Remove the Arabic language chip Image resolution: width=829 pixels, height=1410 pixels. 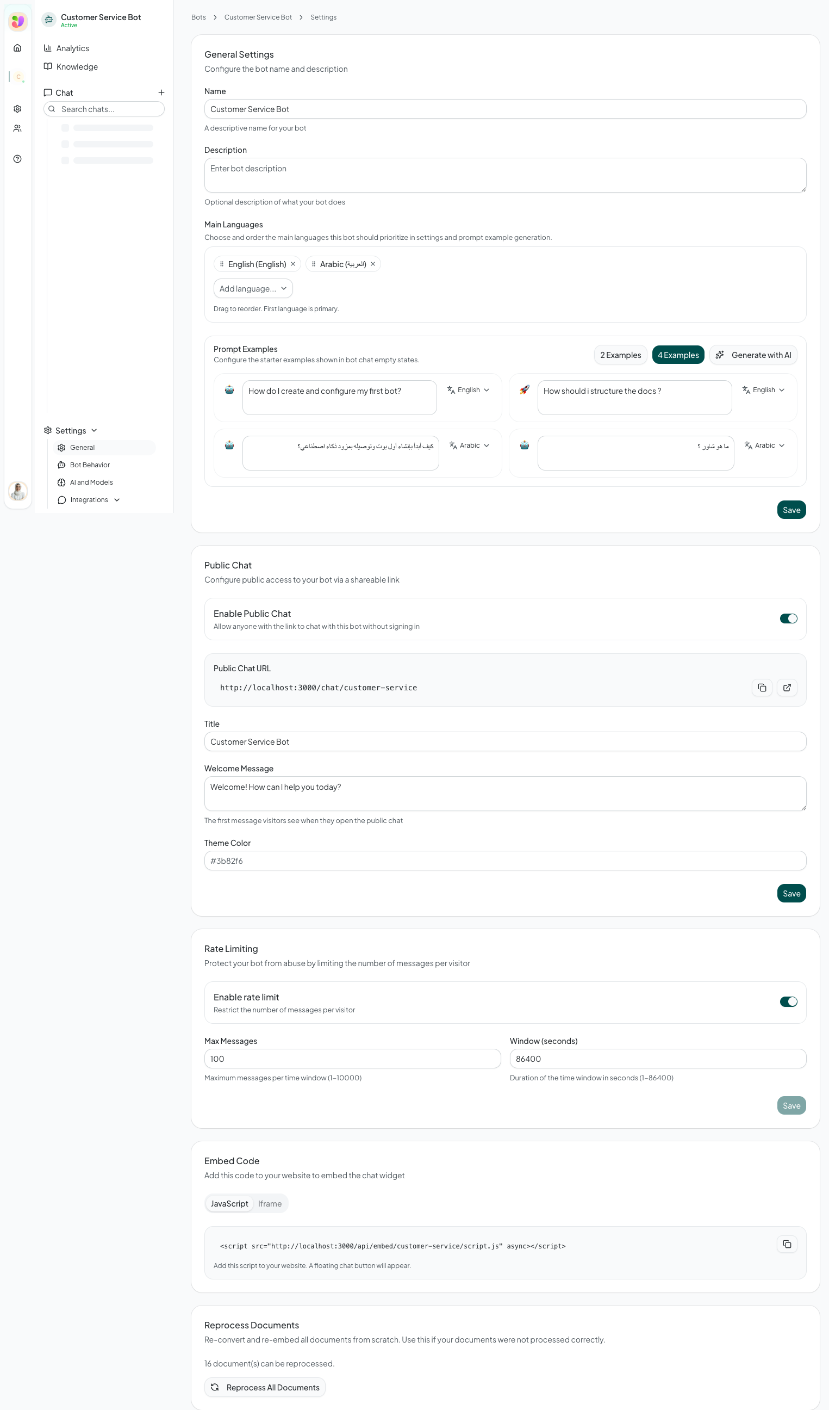[x=373, y=264]
